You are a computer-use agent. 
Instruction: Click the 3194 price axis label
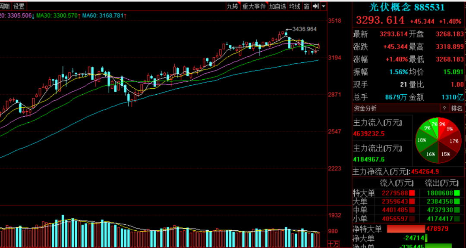pos(335,58)
